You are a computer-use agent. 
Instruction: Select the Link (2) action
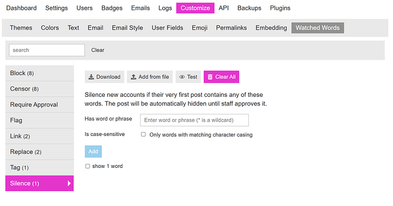point(40,136)
